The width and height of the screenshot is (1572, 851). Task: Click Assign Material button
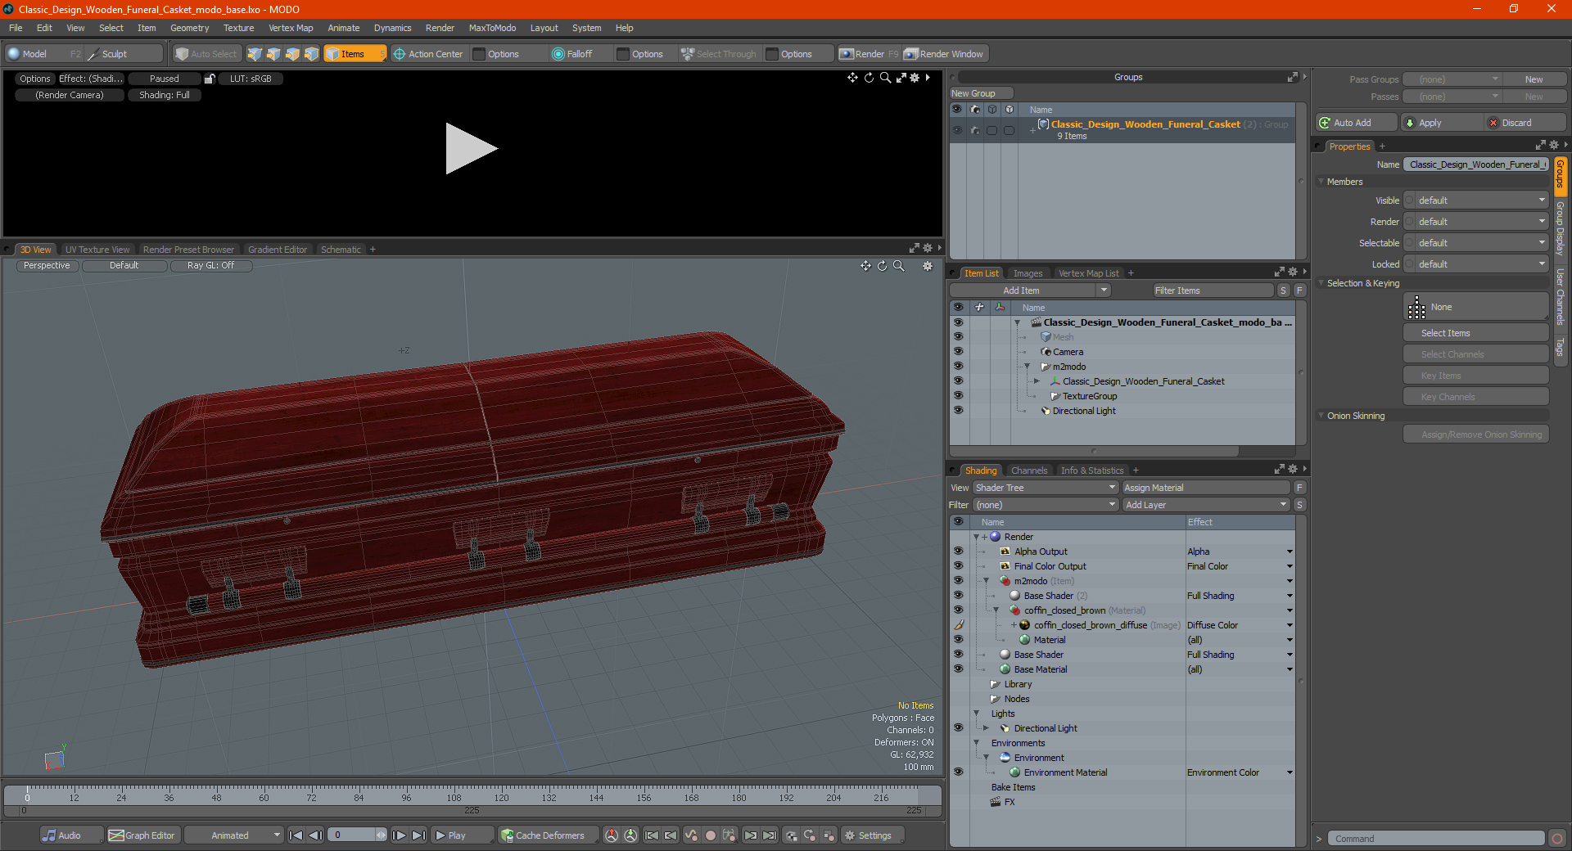1206,488
